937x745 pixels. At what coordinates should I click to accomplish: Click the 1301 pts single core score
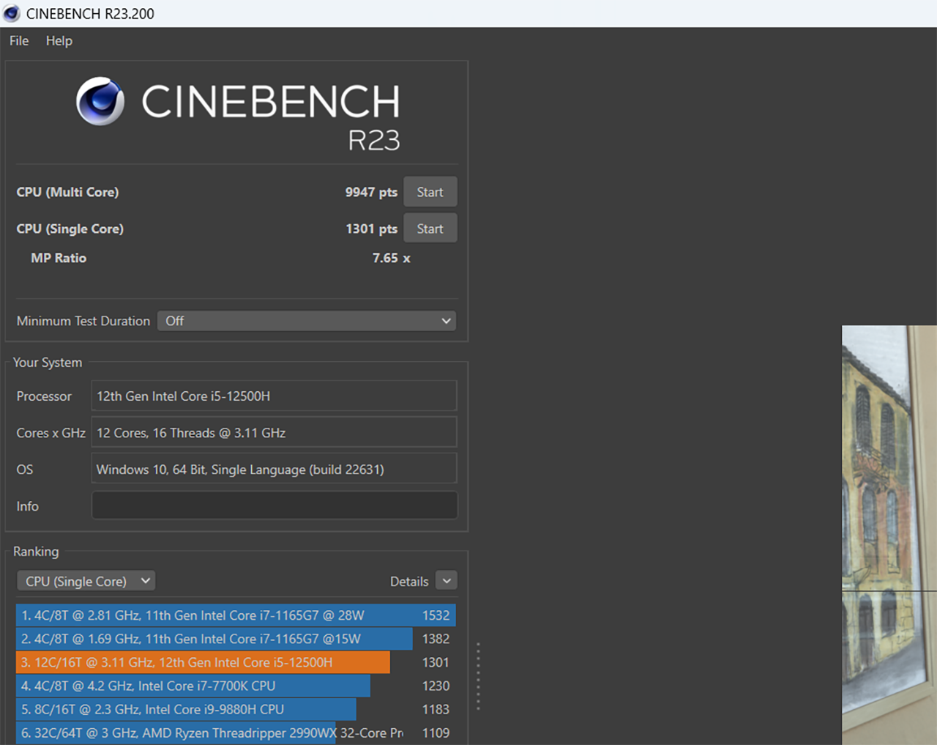pyautogui.click(x=371, y=229)
